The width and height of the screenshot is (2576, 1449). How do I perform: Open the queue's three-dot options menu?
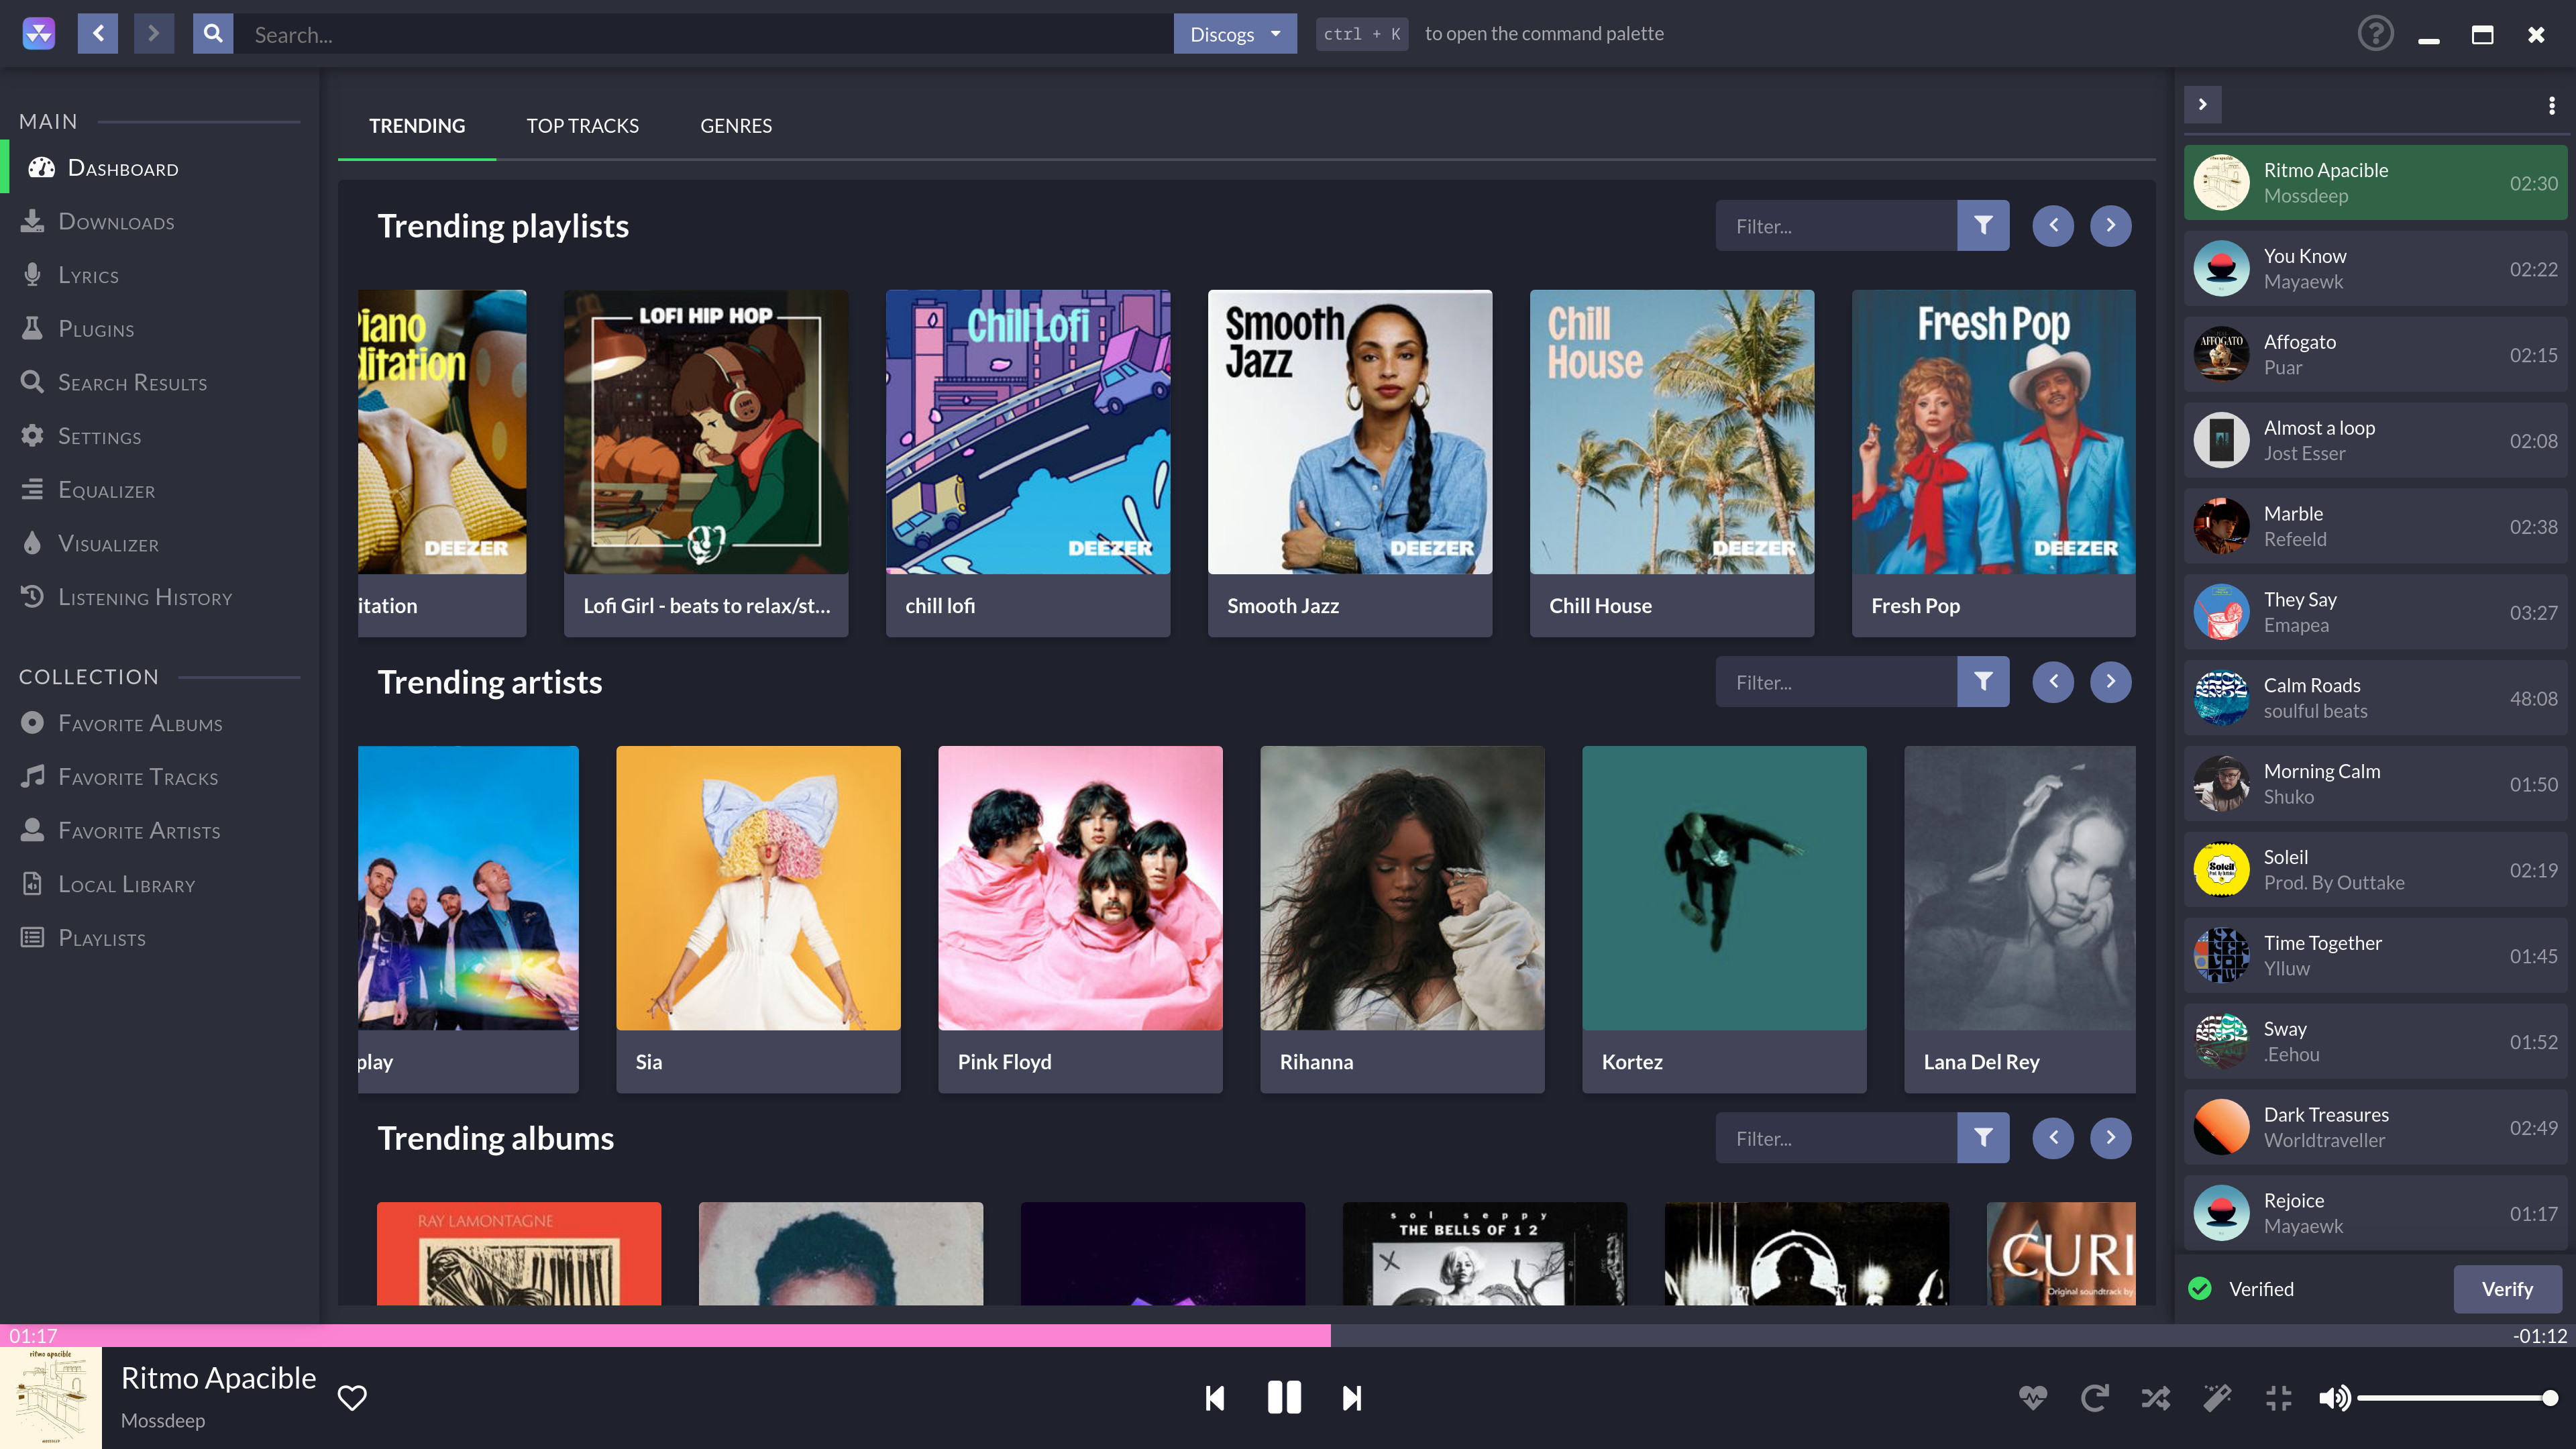2551,105
